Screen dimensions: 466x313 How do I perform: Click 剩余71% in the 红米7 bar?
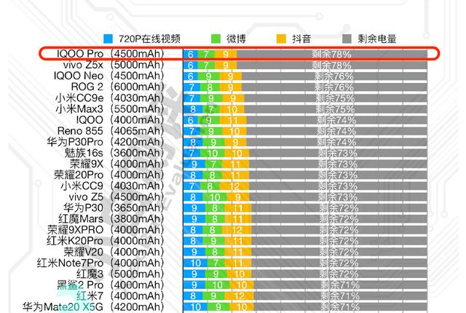point(340,296)
